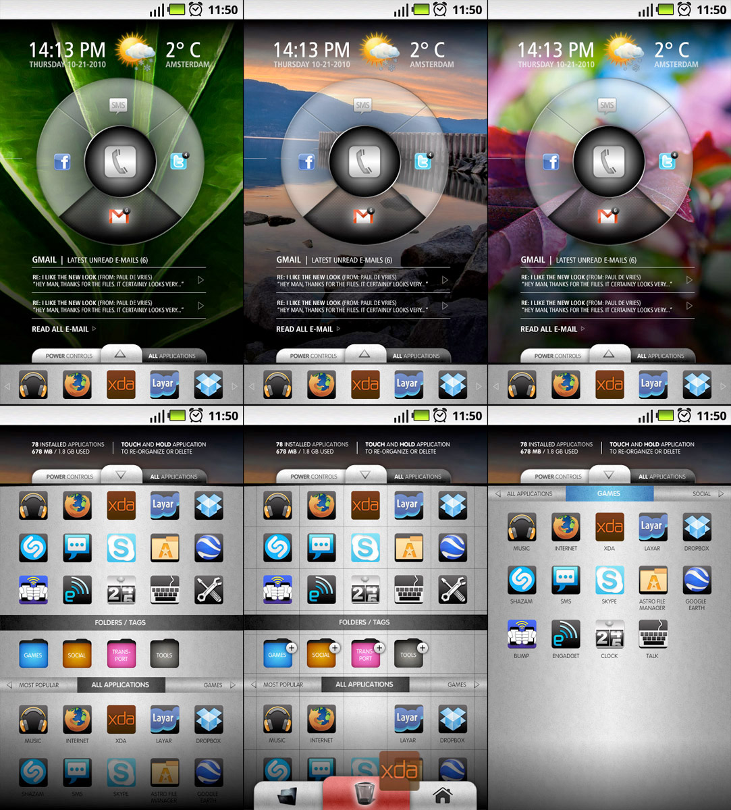731x810 pixels.
Task: Open the app labeled Engadget
Action: [565, 634]
